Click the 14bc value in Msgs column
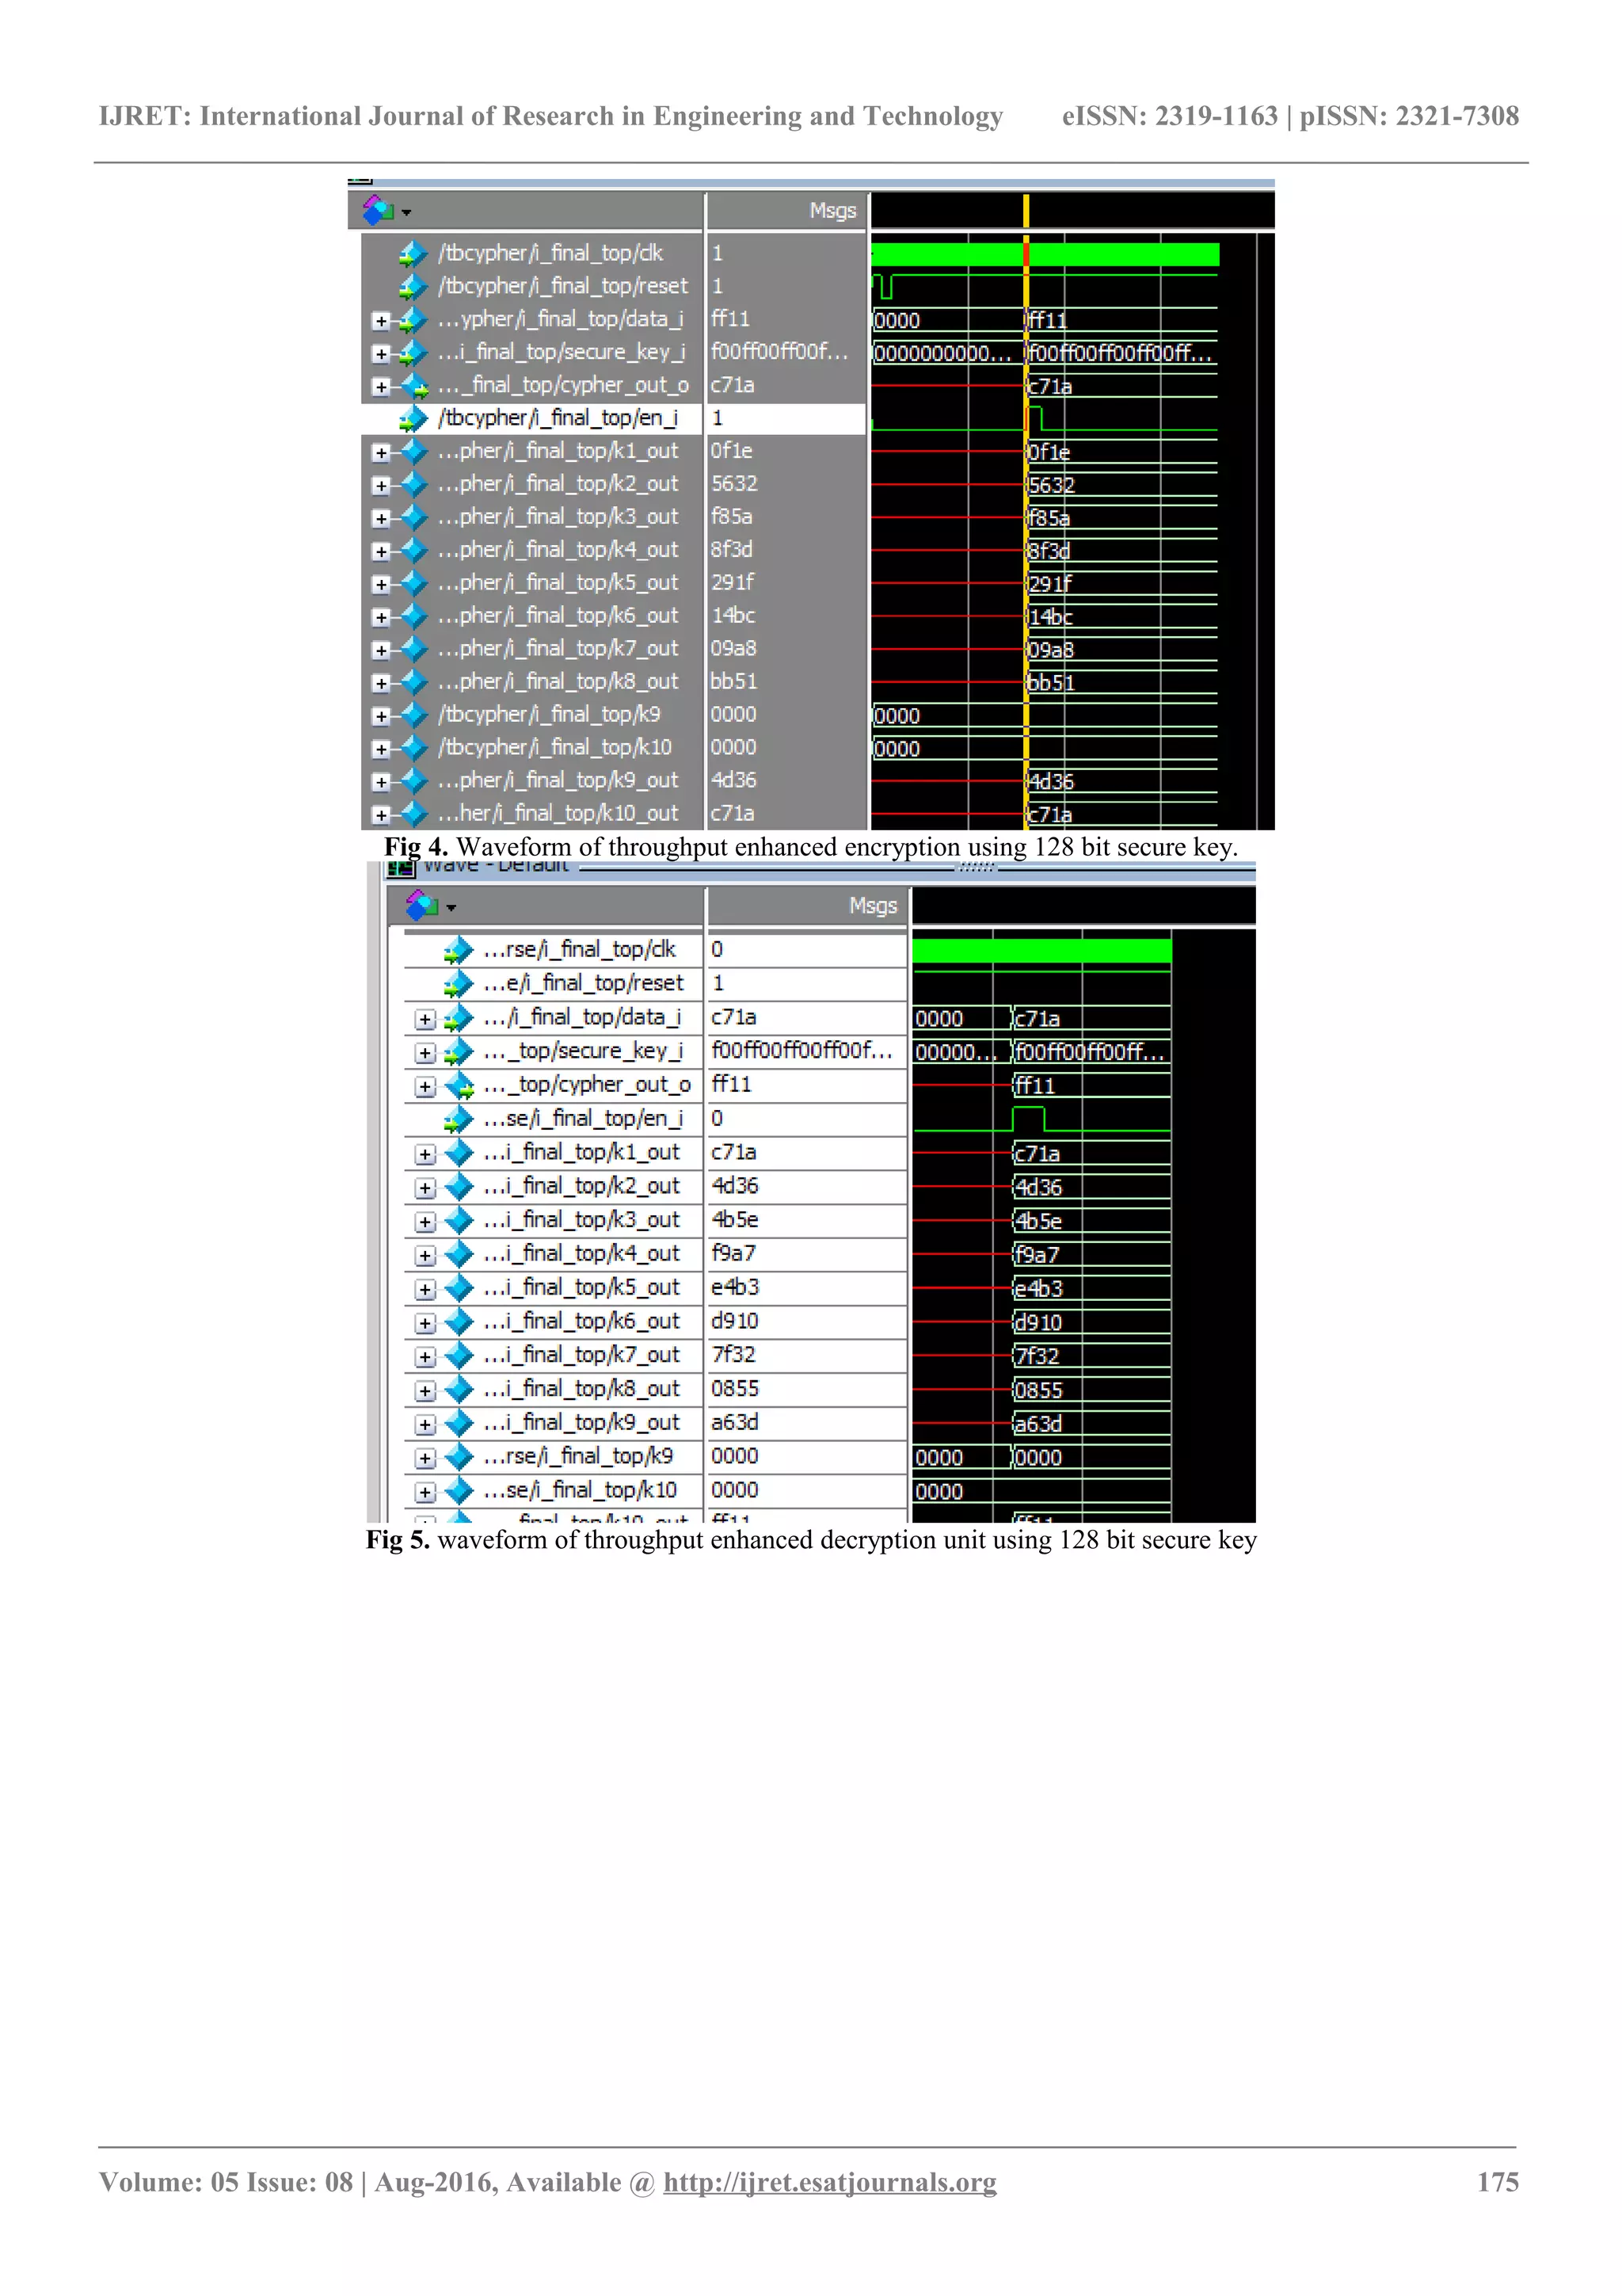 733,616
